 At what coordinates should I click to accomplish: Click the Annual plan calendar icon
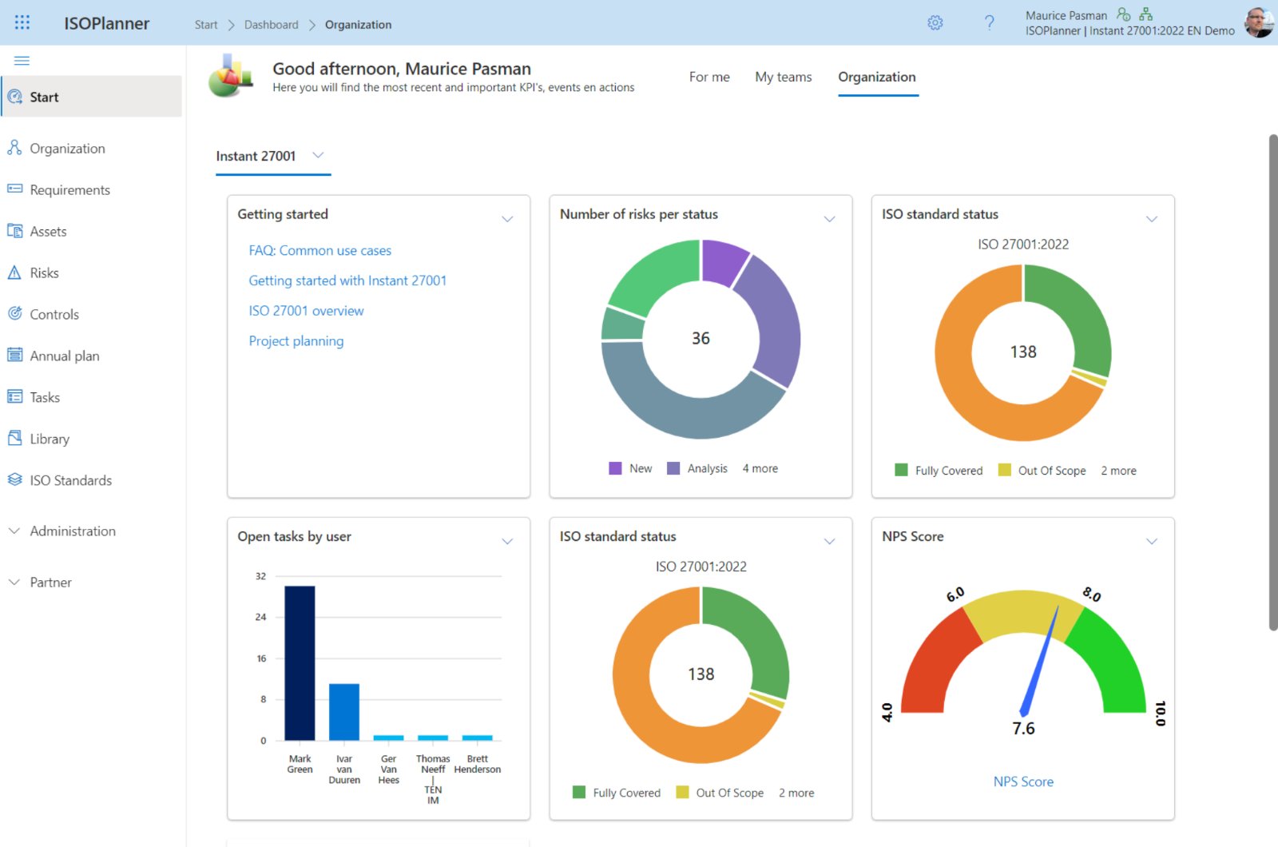pyautogui.click(x=14, y=356)
